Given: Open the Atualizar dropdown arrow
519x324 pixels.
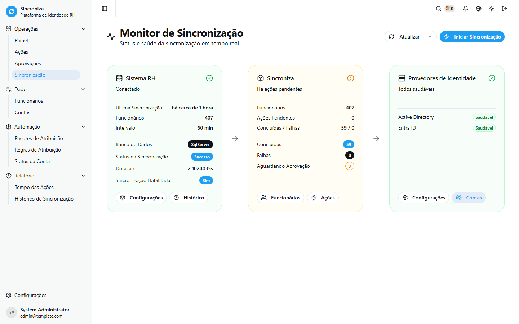Looking at the screenshot, I should (x=430, y=37).
